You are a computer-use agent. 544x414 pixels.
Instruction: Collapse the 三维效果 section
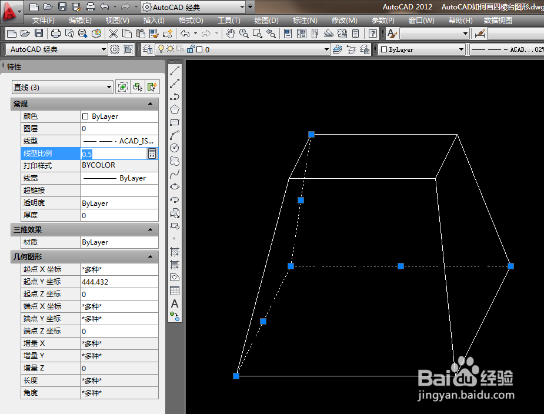(150, 229)
